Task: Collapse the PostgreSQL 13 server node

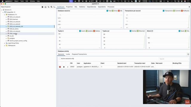Action: (x=3, y=12)
